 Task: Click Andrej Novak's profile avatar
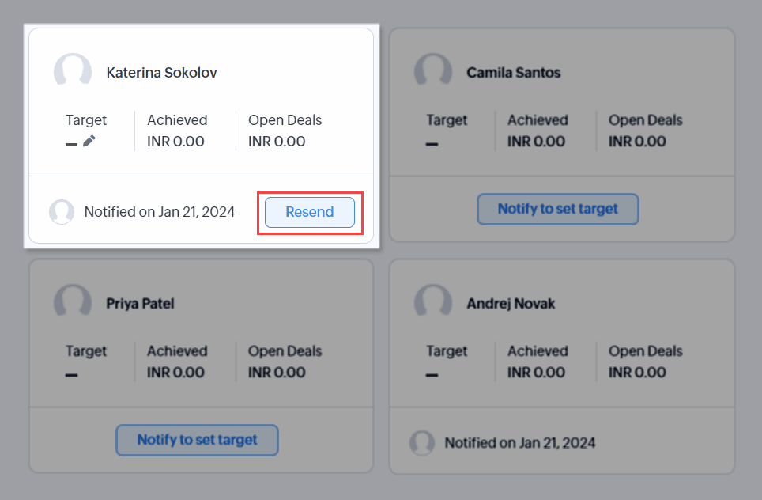click(x=433, y=303)
